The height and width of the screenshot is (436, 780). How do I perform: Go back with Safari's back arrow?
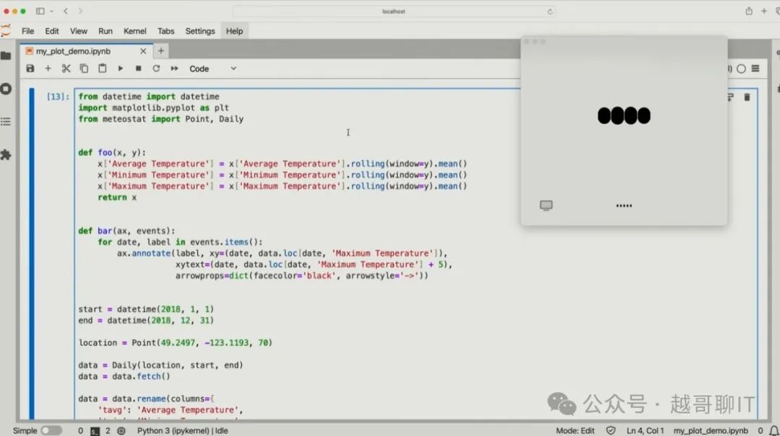pos(65,11)
